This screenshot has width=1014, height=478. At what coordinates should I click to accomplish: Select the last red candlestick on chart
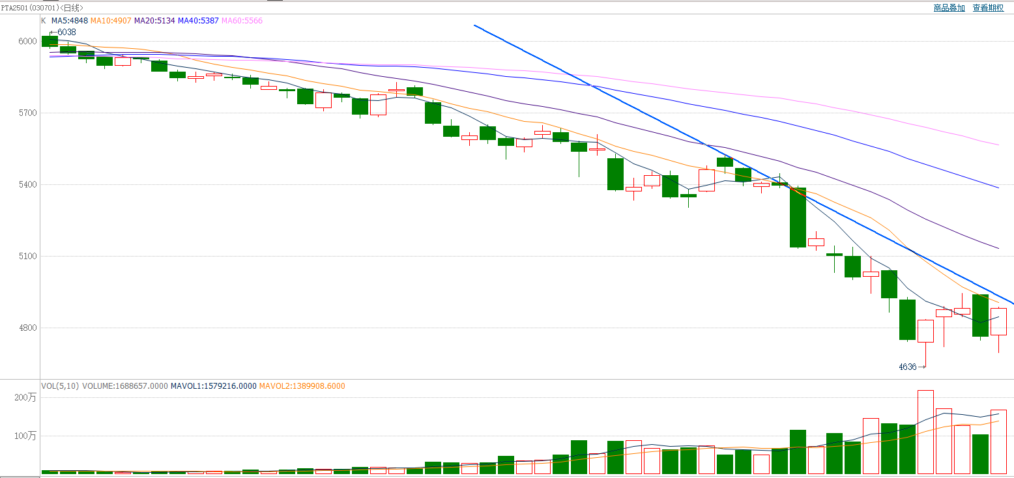998,322
